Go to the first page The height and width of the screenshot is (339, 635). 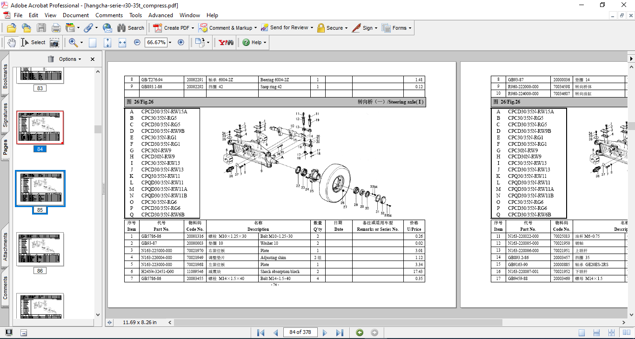coord(261,332)
